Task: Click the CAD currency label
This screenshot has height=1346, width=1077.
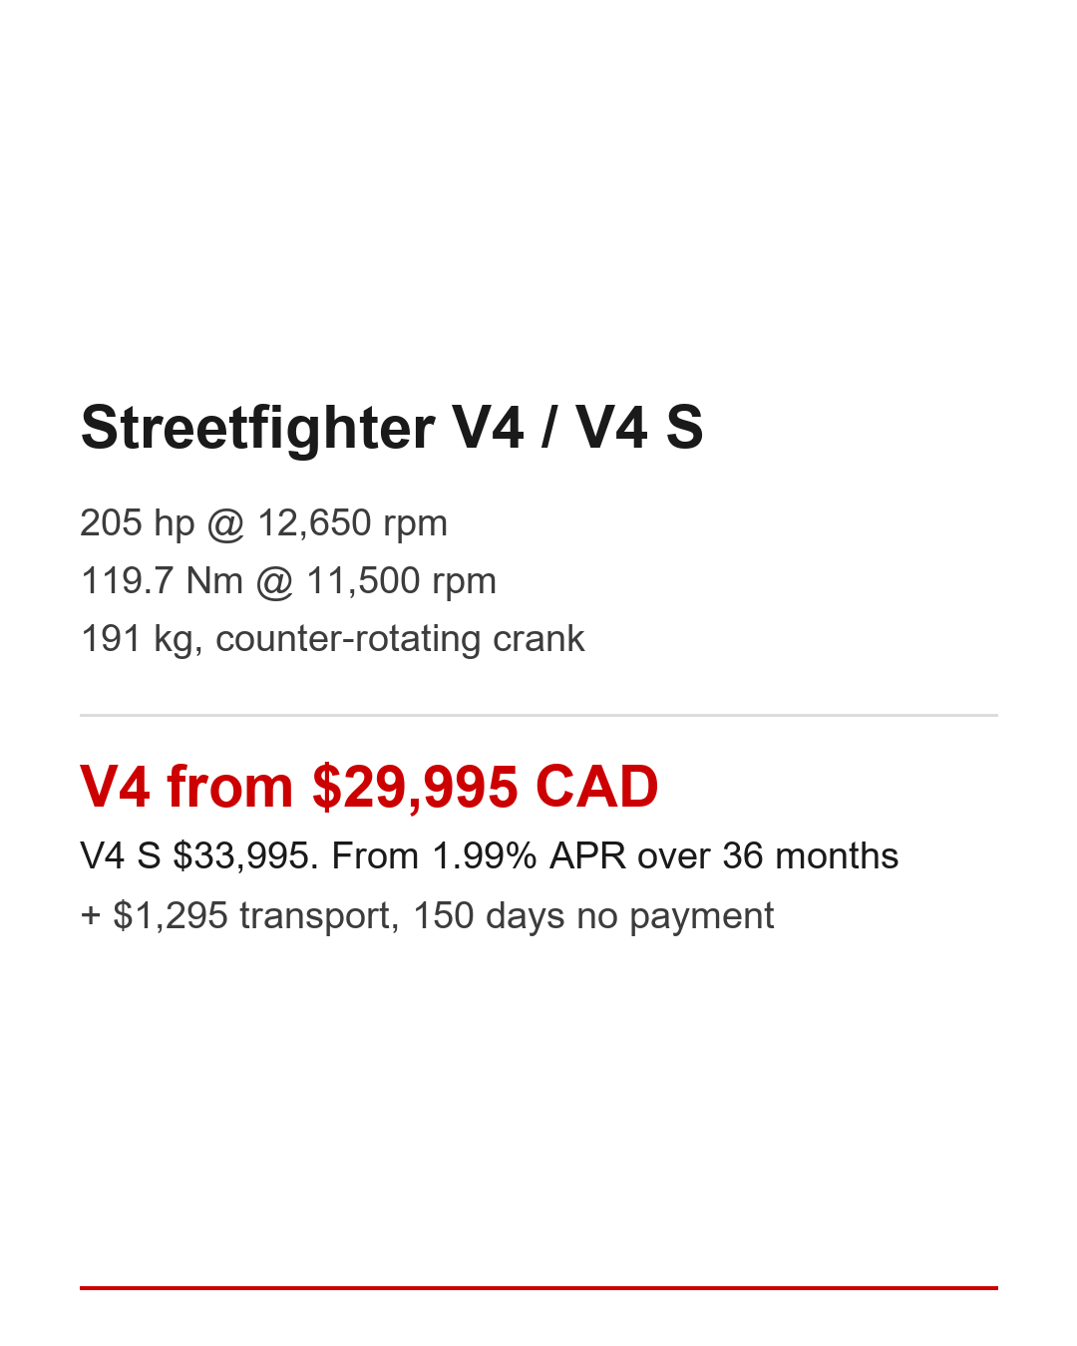Action: [x=596, y=787]
